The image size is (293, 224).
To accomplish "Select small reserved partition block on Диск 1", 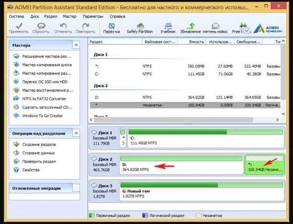I will (123, 138).
